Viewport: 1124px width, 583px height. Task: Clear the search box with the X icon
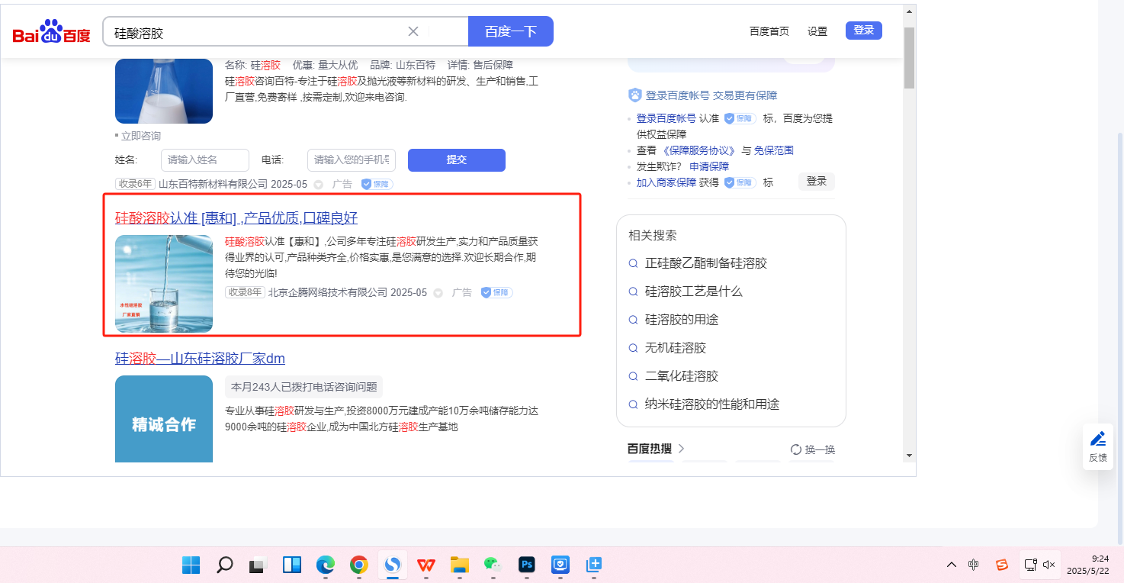click(413, 31)
